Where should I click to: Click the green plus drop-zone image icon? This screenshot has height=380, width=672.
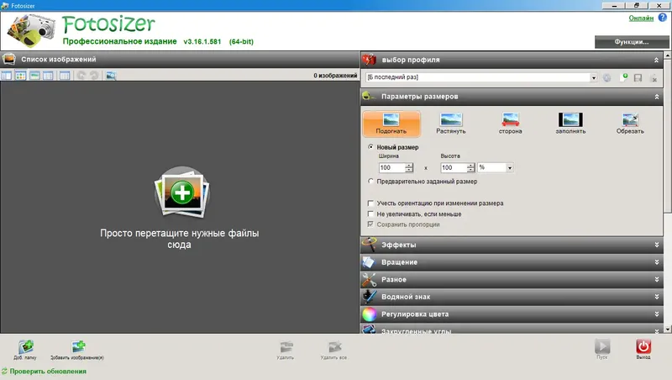click(x=182, y=193)
